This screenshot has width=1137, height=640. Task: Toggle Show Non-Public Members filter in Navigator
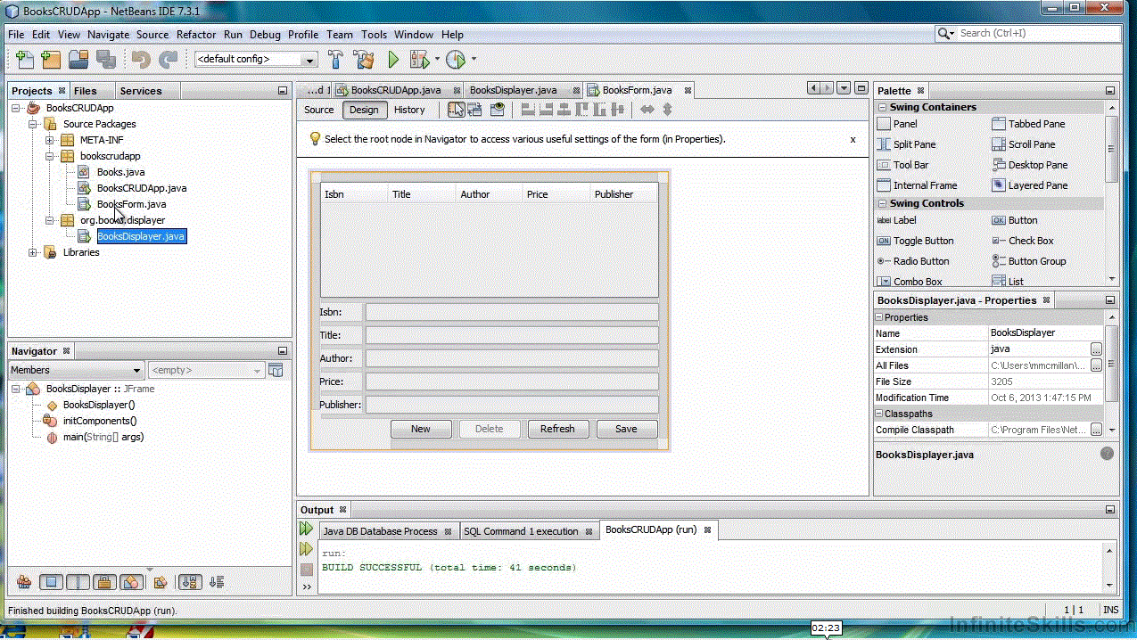point(105,582)
